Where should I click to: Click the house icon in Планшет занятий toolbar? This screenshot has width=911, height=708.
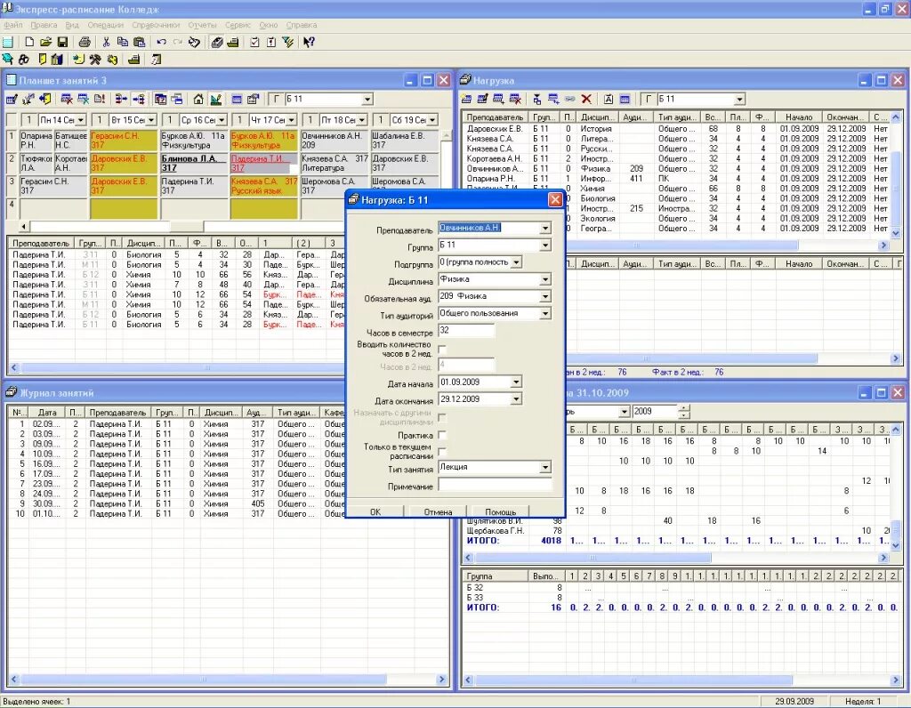coord(198,100)
